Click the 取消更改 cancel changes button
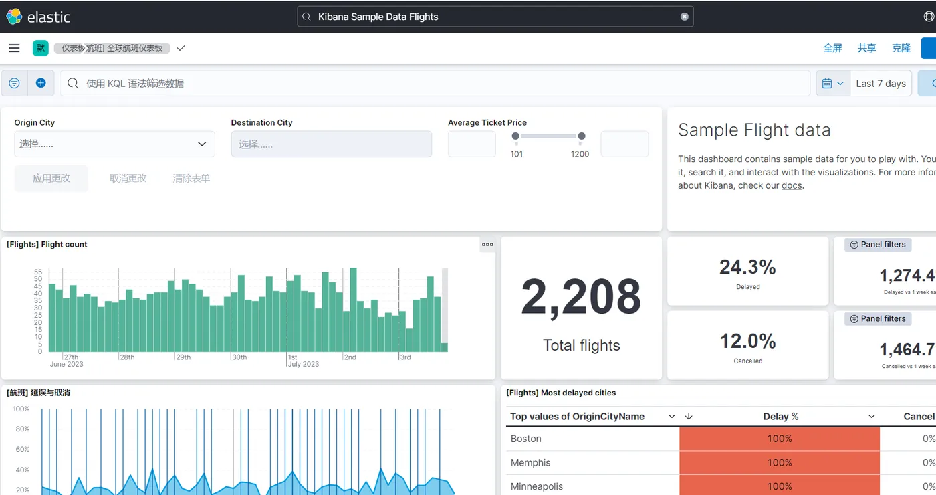The image size is (936, 495). tap(128, 179)
